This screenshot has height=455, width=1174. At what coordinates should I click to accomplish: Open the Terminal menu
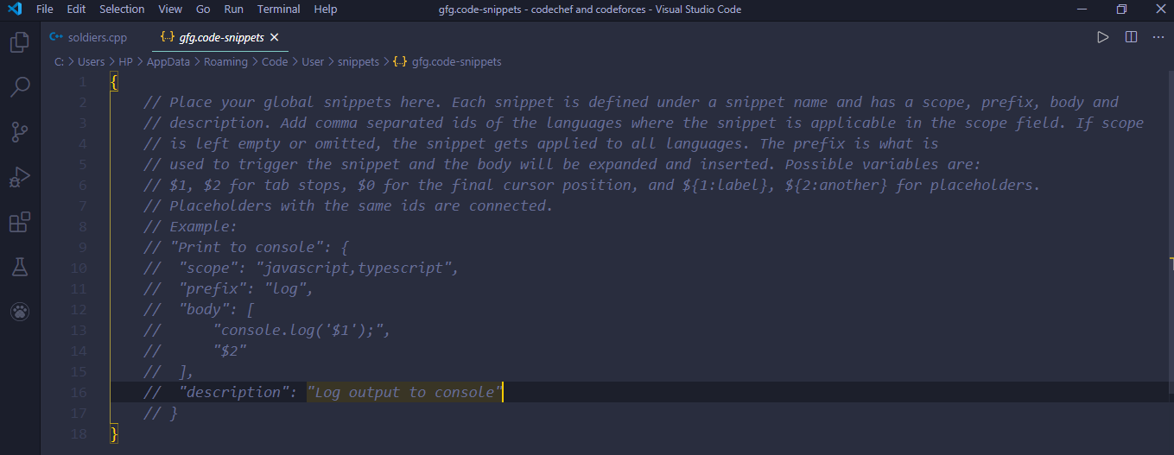pyautogui.click(x=278, y=9)
